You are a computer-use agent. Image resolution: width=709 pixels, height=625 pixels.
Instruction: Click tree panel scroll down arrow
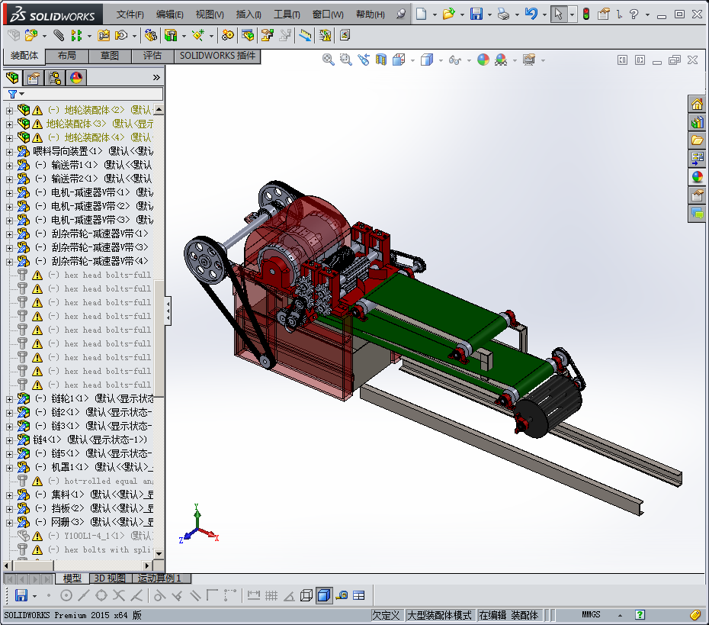click(x=159, y=553)
